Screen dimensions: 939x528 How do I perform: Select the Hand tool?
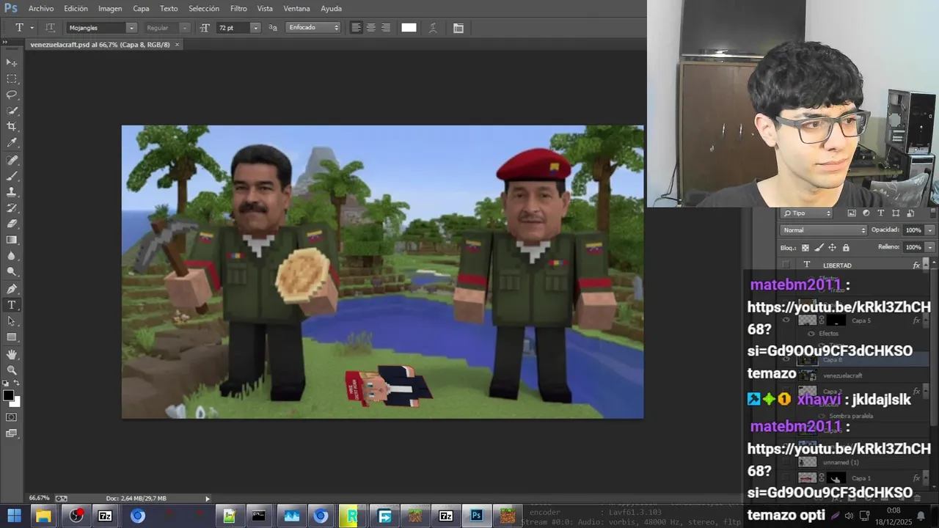point(12,354)
